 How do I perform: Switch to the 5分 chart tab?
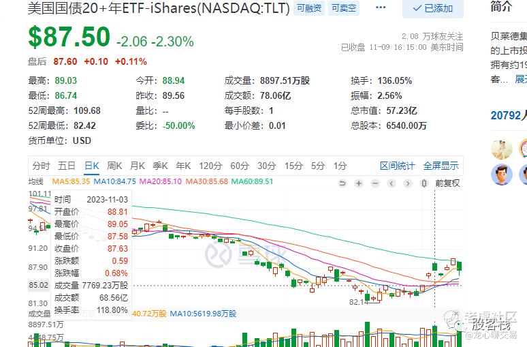[318, 166]
